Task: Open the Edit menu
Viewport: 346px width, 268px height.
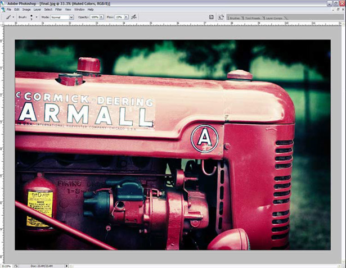Action: point(17,10)
